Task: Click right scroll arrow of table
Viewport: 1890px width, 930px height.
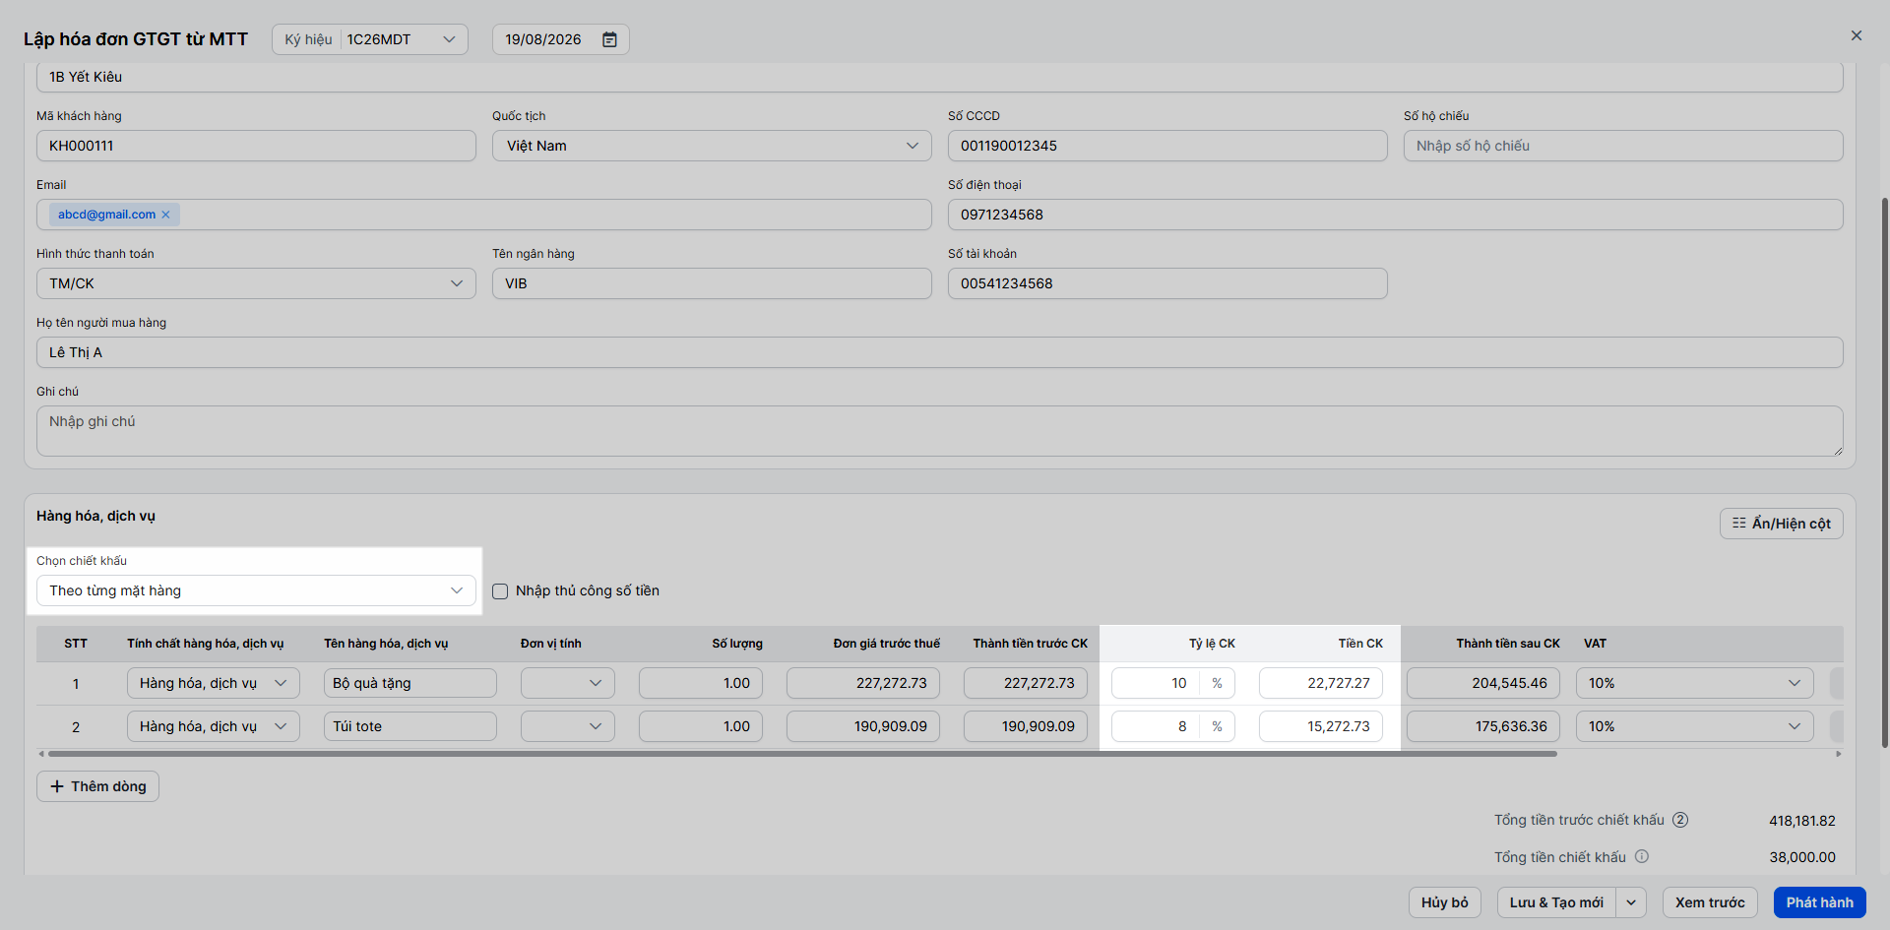Action: [x=1839, y=754]
